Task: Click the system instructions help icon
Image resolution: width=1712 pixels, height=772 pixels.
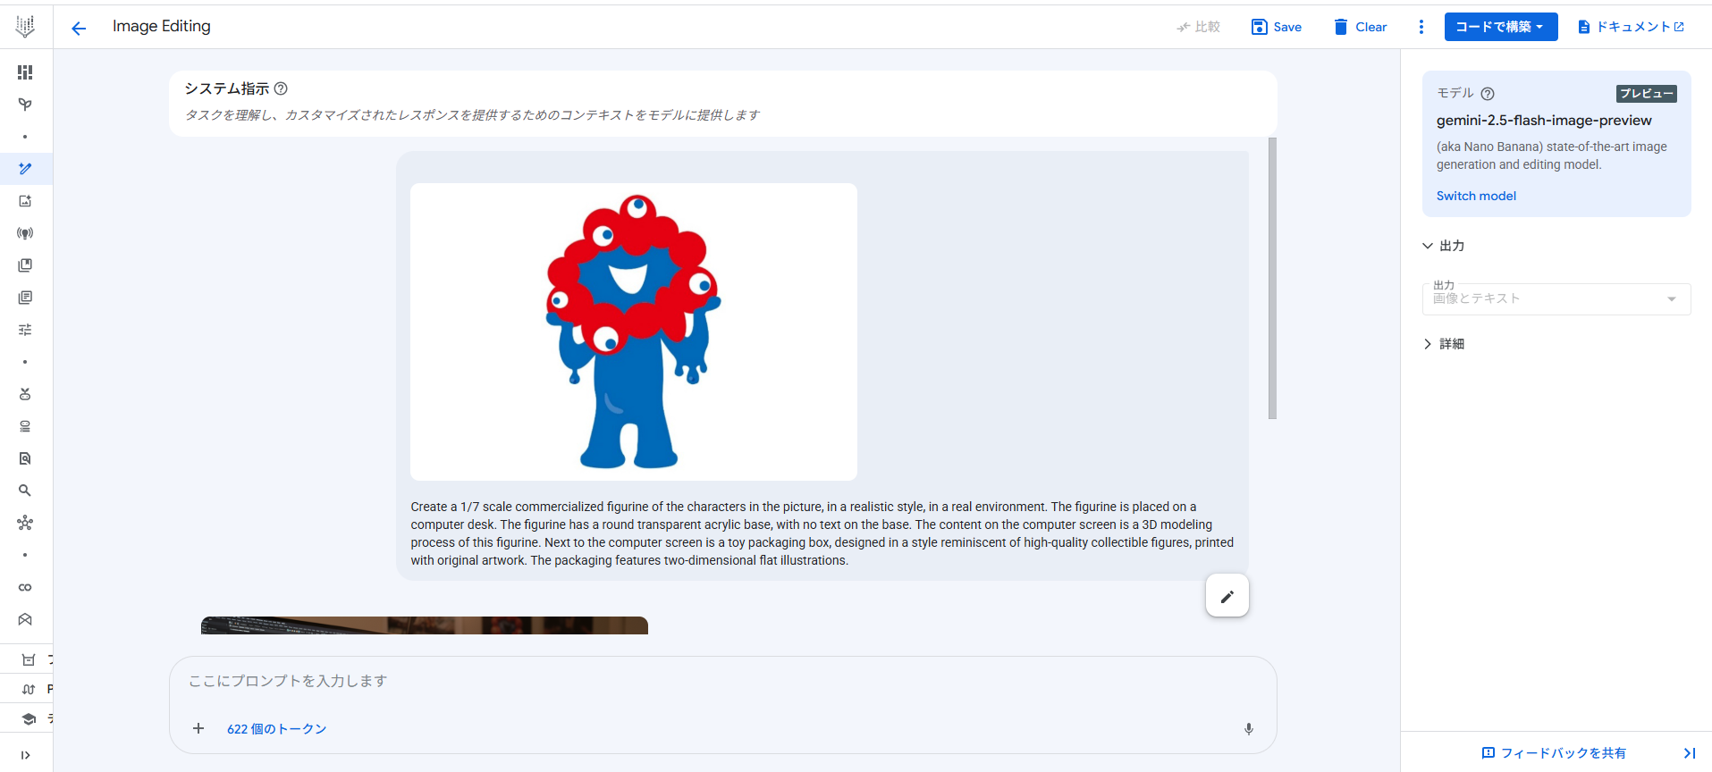Action: tap(281, 88)
